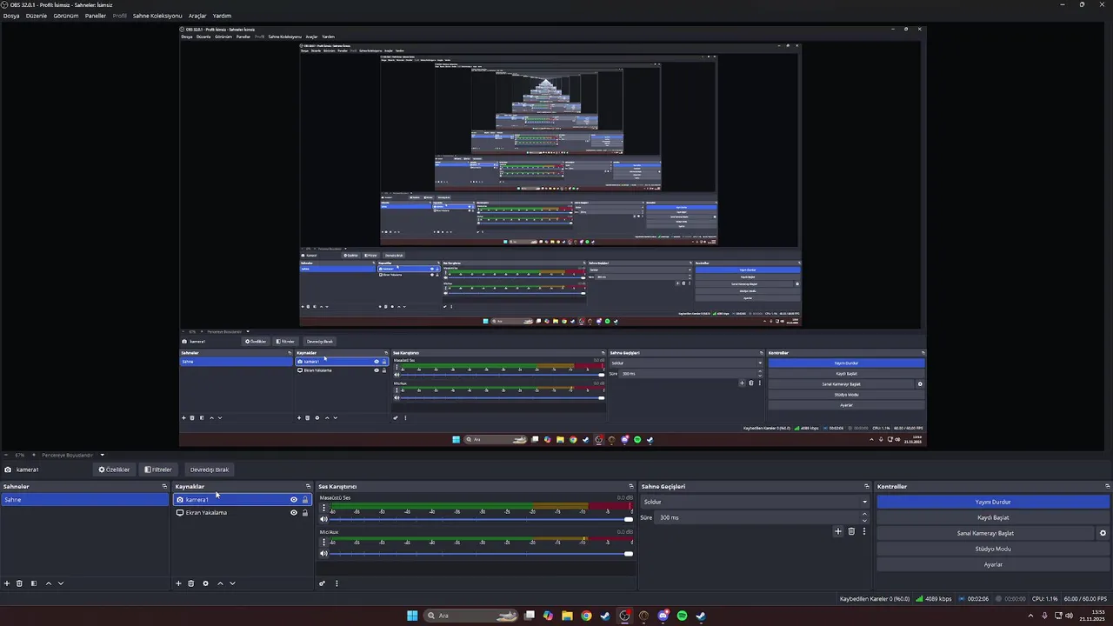
Task: Open Spotify from the taskbar
Action: pyautogui.click(x=682, y=616)
